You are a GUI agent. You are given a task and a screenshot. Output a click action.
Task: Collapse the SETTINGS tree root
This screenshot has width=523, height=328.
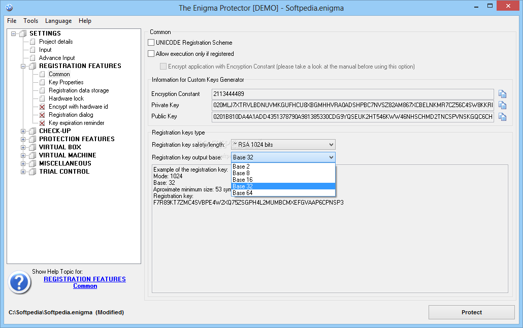[13, 34]
